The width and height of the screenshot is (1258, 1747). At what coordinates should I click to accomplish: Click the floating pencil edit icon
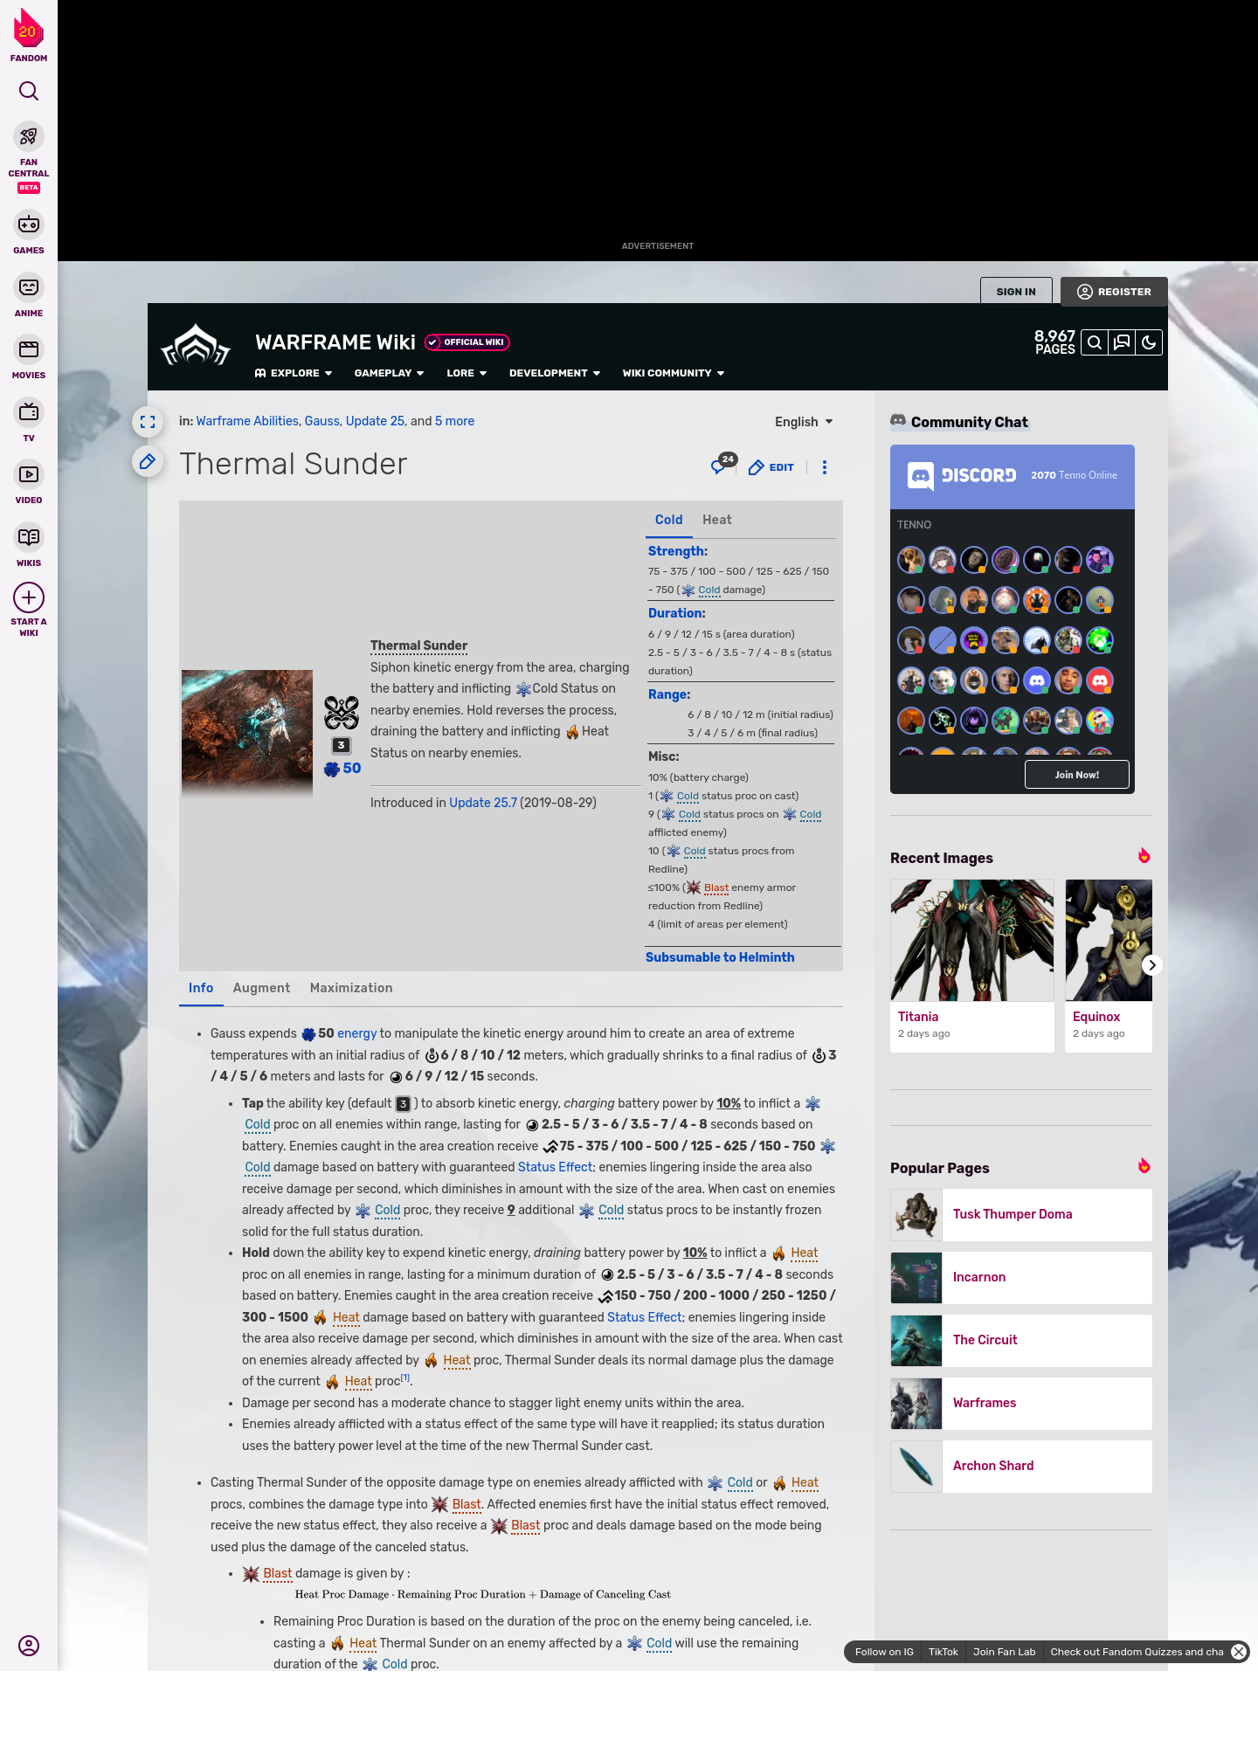pos(148,461)
